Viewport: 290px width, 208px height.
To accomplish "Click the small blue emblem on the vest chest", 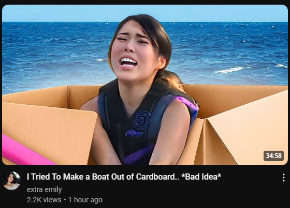I will (x=134, y=133).
